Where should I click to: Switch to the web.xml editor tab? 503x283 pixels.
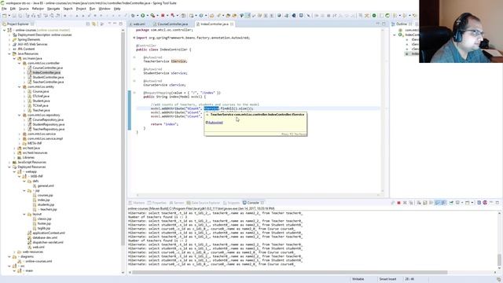coord(138,24)
